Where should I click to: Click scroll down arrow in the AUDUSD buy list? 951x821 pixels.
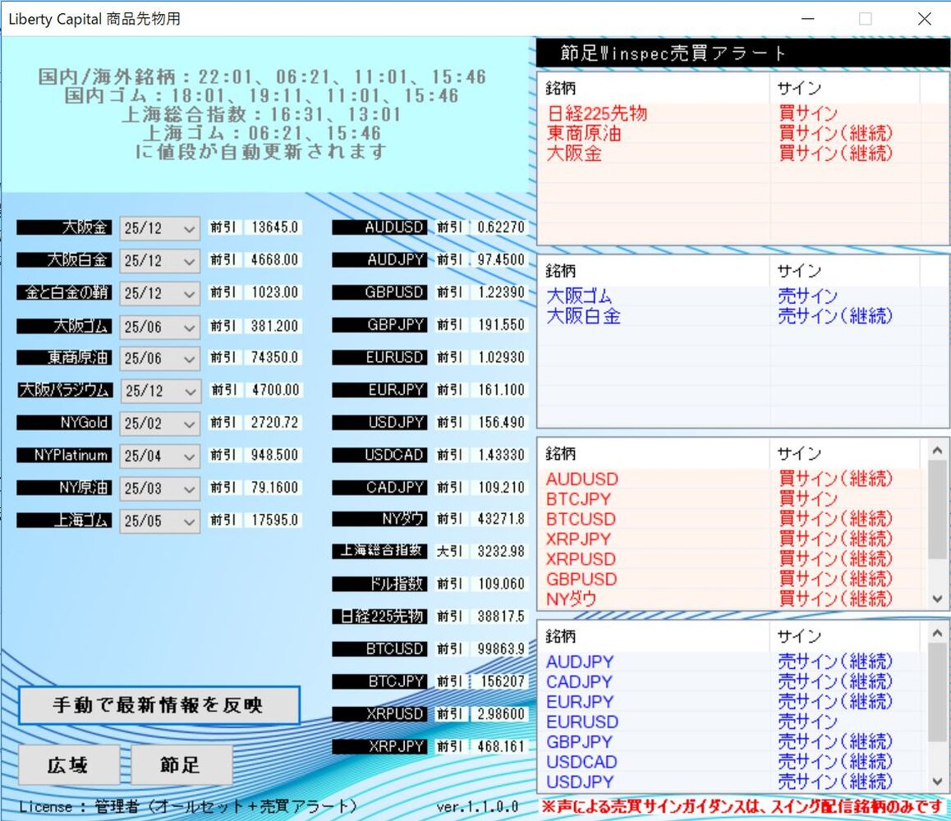pyautogui.click(x=937, y=599)
